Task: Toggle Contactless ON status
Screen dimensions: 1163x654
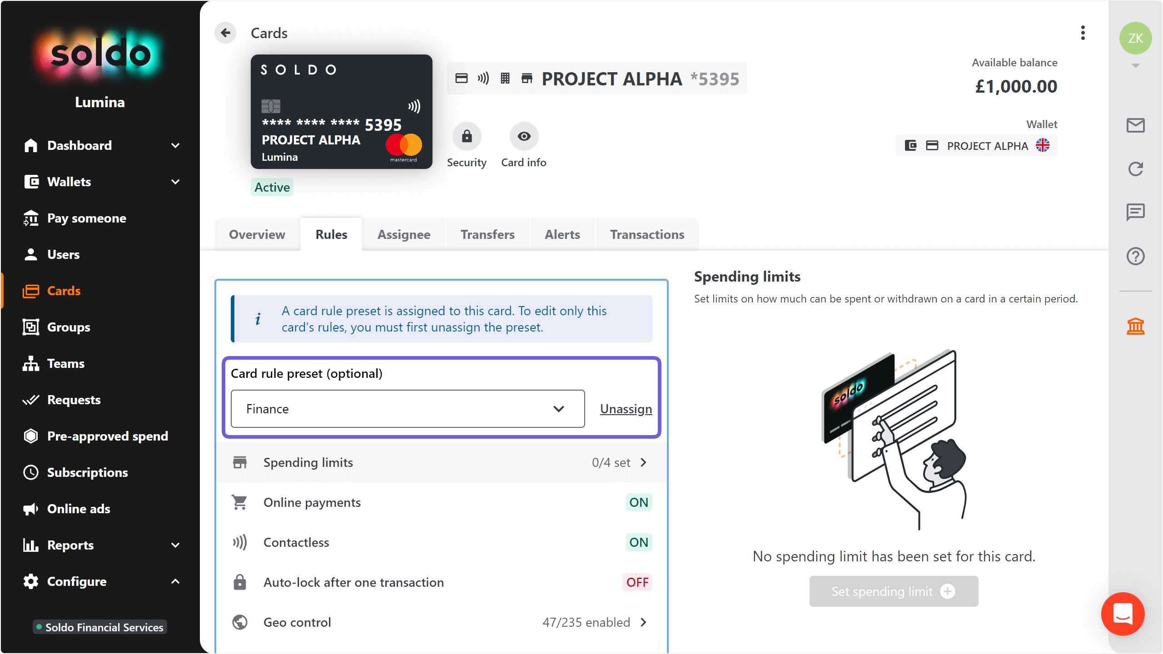Action: pos(639,542)
